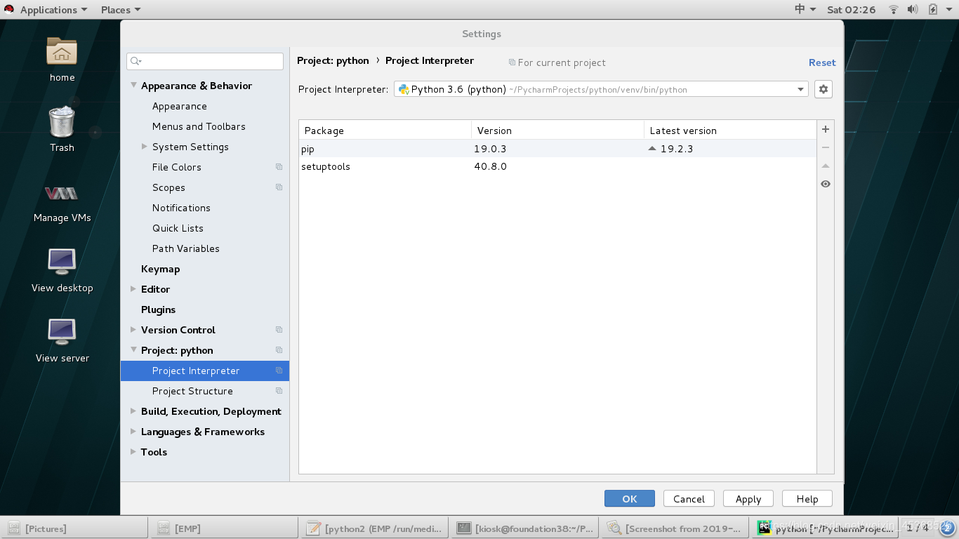Click the copy icon beside Project: python

(x=279, y=350)
